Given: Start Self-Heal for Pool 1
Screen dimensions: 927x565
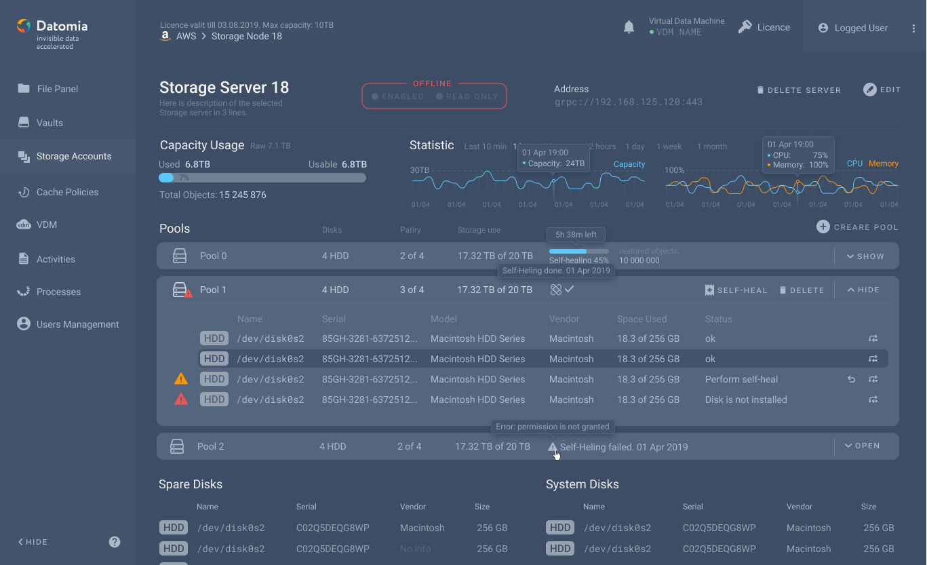Looking at the screenshot, I should pos(736,290).
